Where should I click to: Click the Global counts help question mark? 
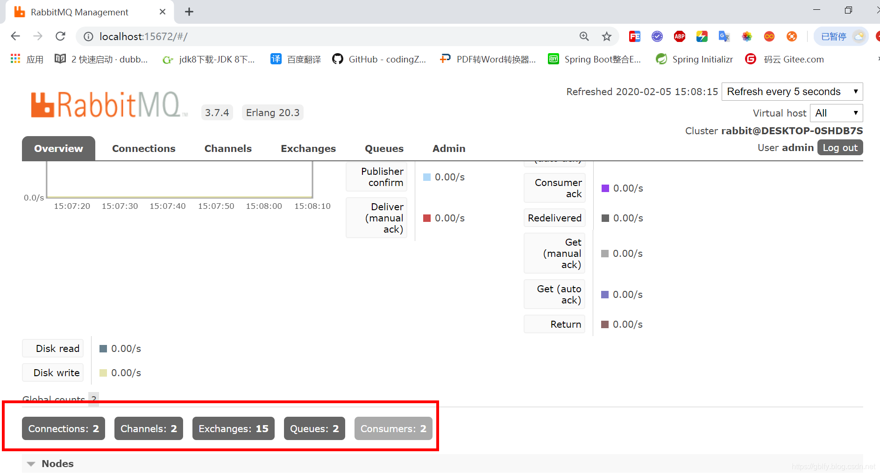click(x=94, y=399)
